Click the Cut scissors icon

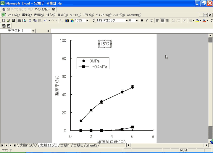pyautogui.click(x=30, y=21)
